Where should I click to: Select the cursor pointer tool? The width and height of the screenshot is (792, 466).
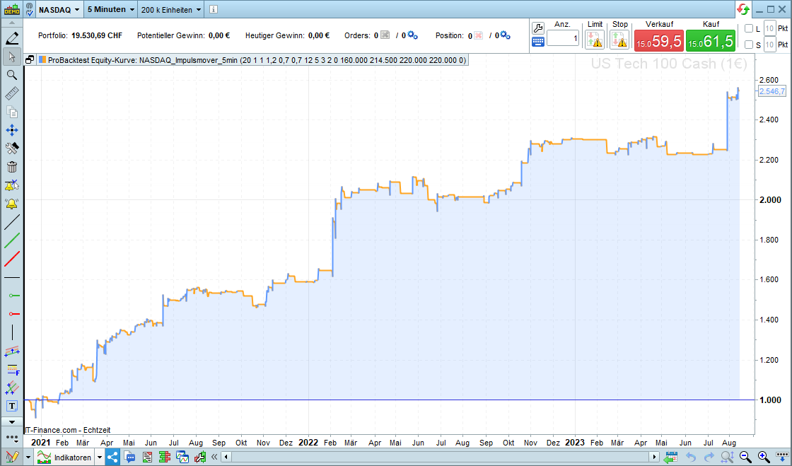click(11, 57)
